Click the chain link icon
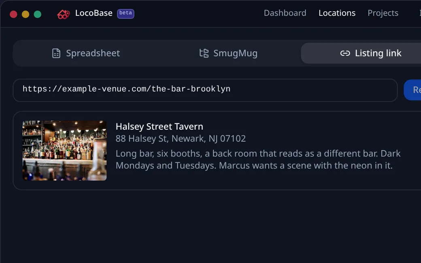 345,53
